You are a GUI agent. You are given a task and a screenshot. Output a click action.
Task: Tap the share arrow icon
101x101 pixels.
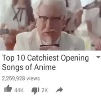tap(59, 90)
